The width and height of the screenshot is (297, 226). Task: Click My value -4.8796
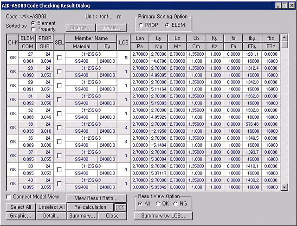pos(159,61)
